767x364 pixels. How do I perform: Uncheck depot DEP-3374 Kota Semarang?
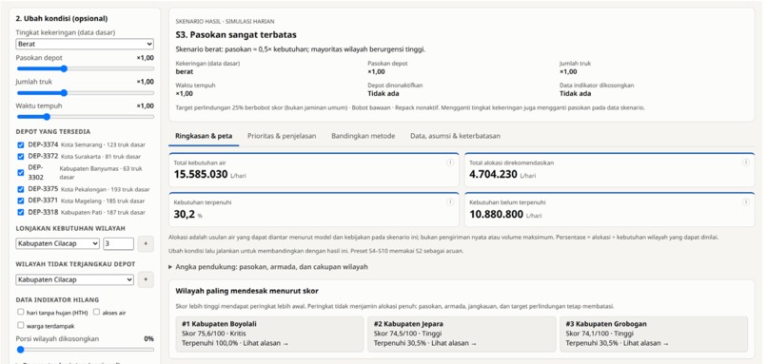21,145
